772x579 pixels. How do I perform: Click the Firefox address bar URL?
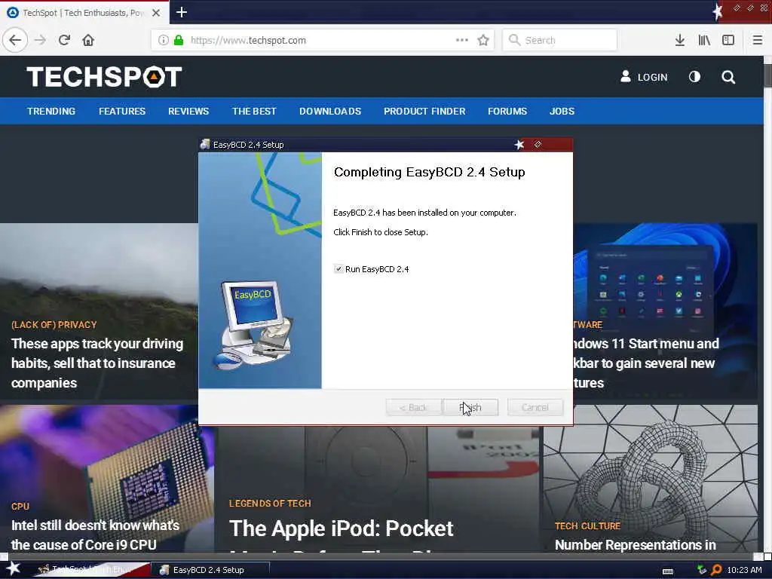248,41
